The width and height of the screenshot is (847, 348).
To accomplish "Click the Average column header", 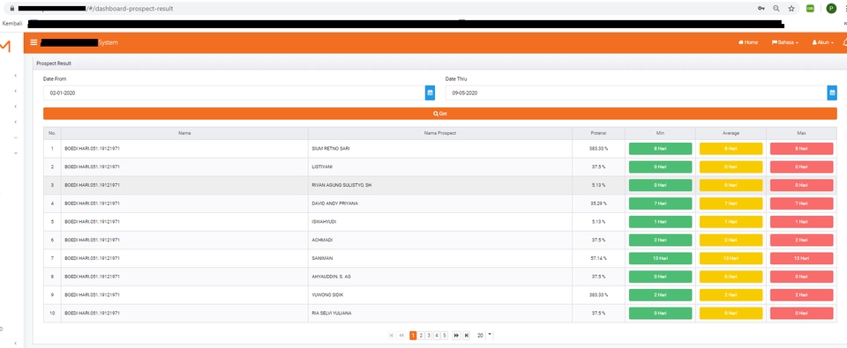I will (731, 133).
